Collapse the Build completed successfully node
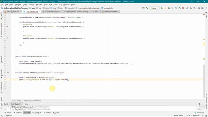This screenshot has width=208, height=117. coord(8,107)
